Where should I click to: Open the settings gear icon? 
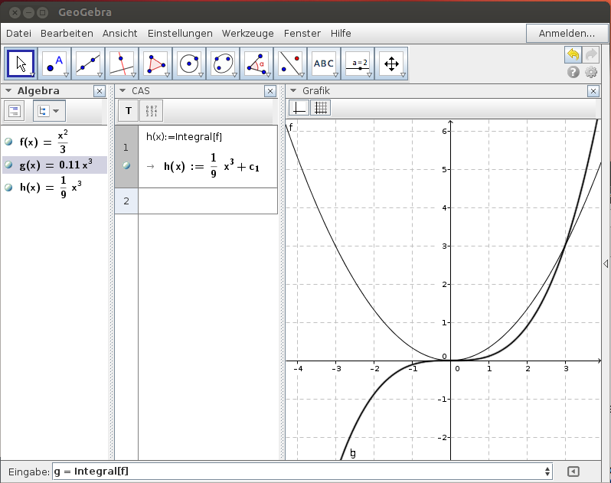pos(591,72)
